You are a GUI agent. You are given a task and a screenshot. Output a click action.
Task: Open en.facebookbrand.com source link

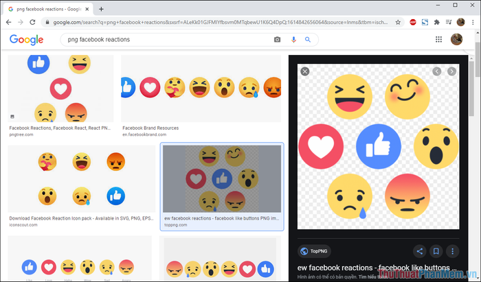[x=144, y=134]
